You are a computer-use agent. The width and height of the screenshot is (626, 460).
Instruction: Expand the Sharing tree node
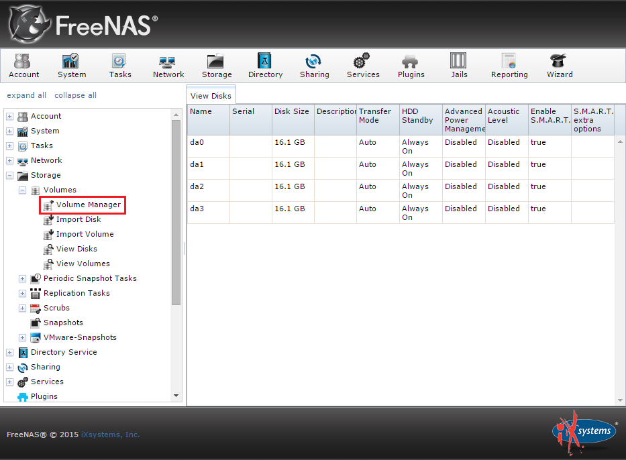point(9,367)
